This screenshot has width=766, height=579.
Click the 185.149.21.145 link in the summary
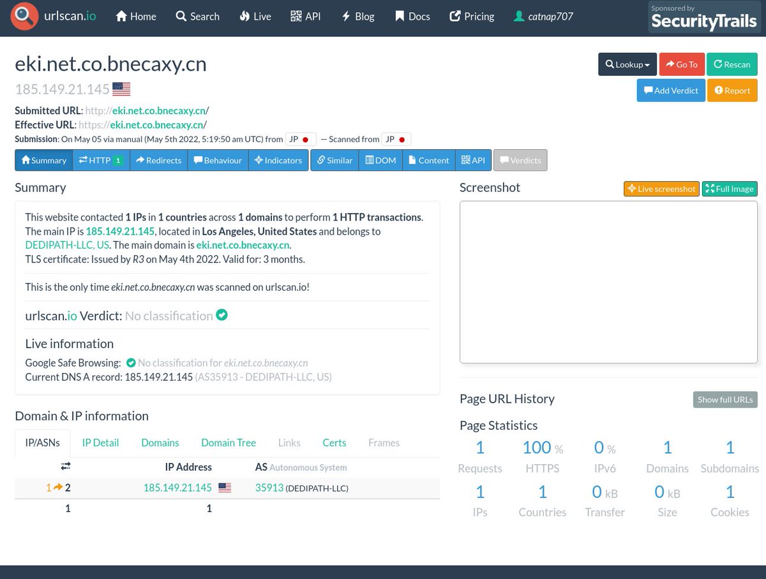(120, 231)
